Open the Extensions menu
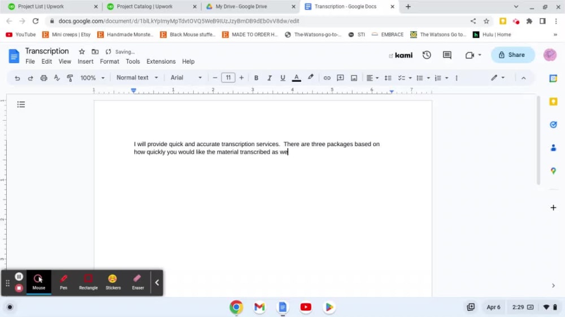This screenshot has width=565, height=317. point(161,61)
